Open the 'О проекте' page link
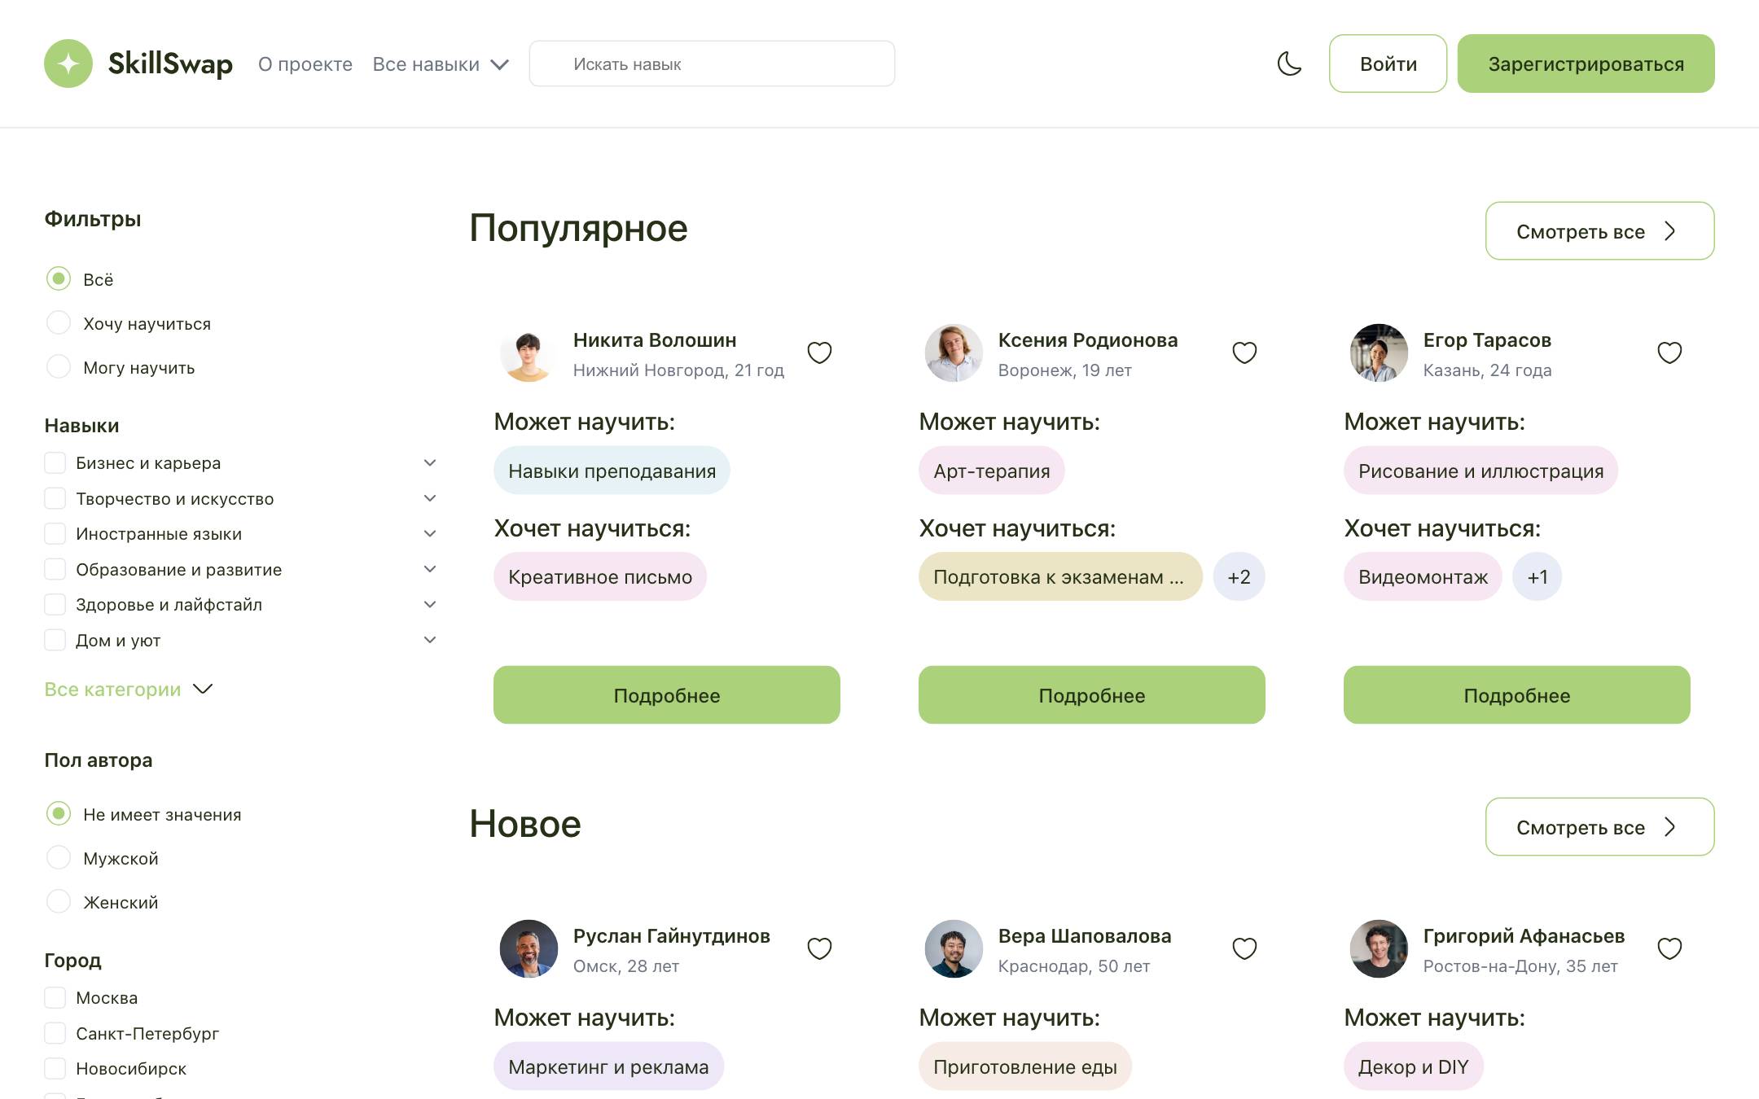The image size is (1759, 1099). coord(305,64)
